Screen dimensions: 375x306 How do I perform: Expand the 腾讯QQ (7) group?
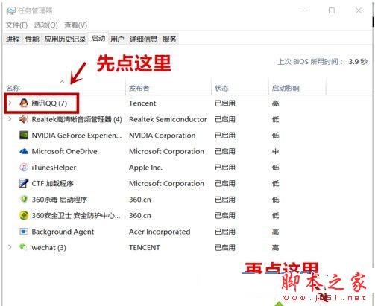[x=10, y=103]
